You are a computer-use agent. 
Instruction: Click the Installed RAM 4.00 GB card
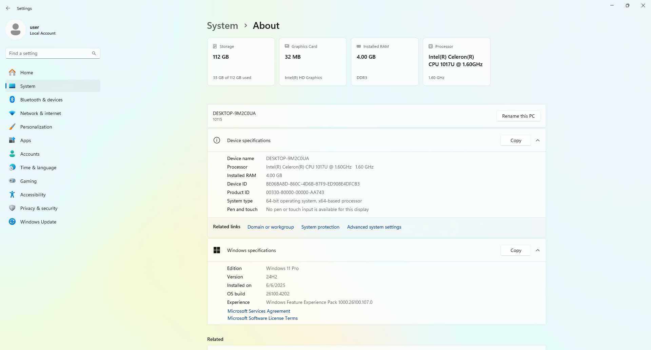pyautogui.click(x=384, y=62)
